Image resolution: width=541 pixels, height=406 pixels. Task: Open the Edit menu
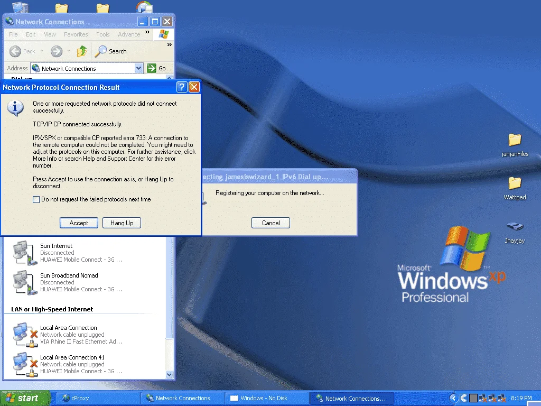pos(30,34)
